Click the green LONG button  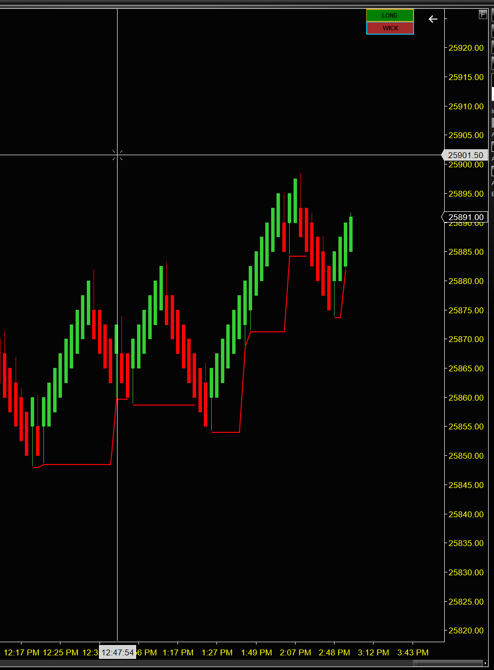point(390,16)
